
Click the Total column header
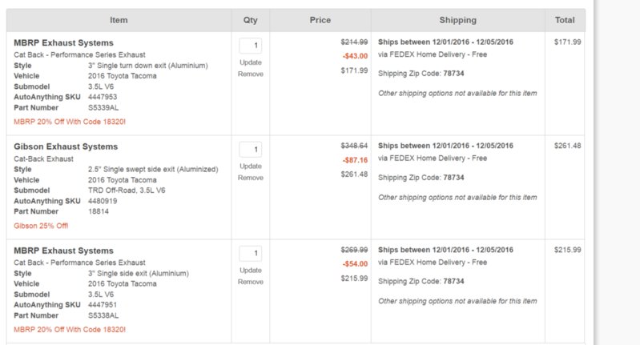565,20
